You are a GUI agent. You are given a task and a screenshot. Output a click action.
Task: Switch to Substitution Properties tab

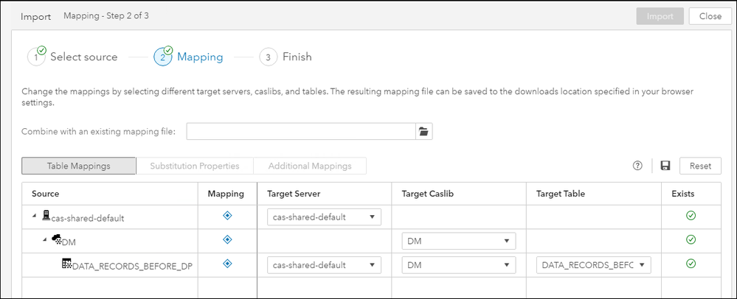pos(195,166)
